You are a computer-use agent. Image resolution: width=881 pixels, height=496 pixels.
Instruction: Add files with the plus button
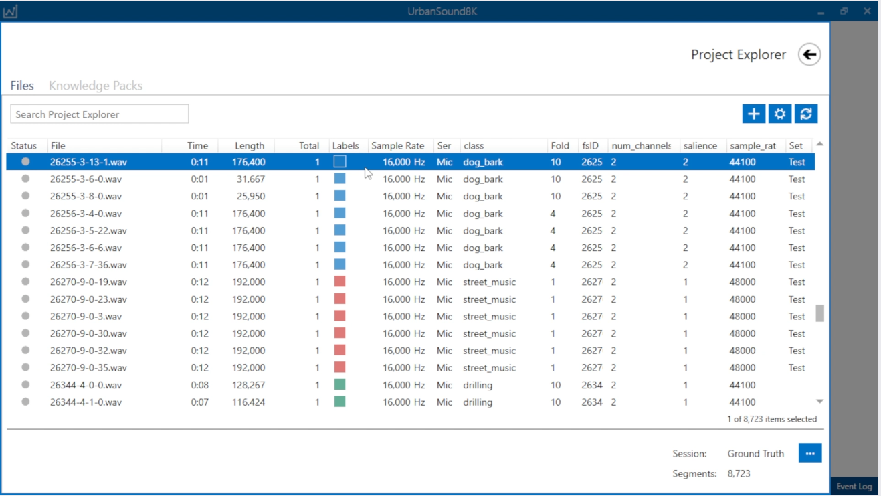tap(754, 114)
